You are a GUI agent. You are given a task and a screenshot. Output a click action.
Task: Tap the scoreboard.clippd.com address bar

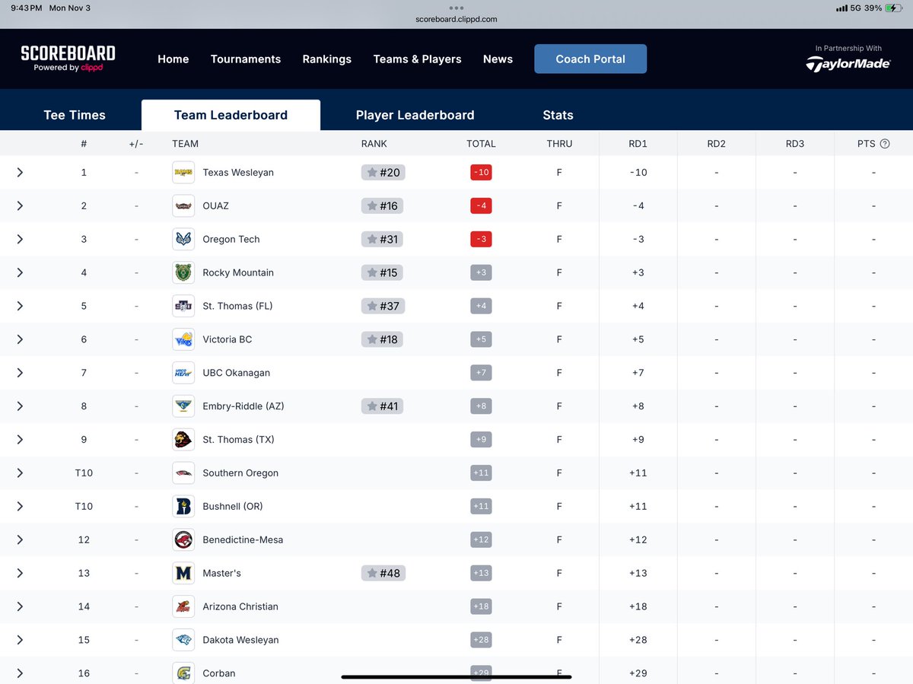tap(456, 20)
